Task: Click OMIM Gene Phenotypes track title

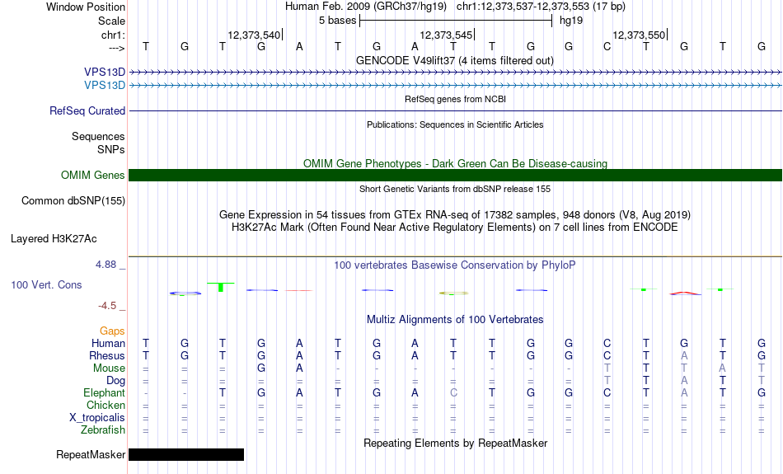Action: 455,163
